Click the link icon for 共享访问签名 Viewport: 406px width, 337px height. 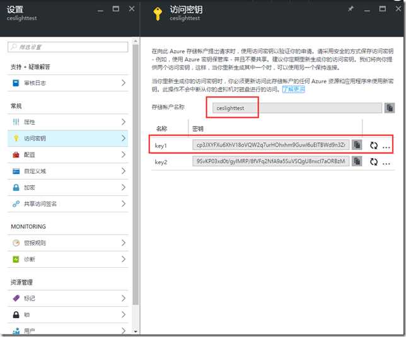coord(16,204)
